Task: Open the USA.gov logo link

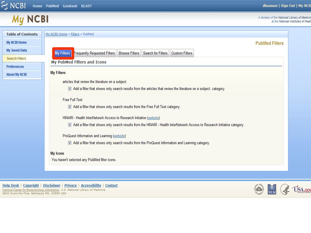Action: [x=301, y=189]
